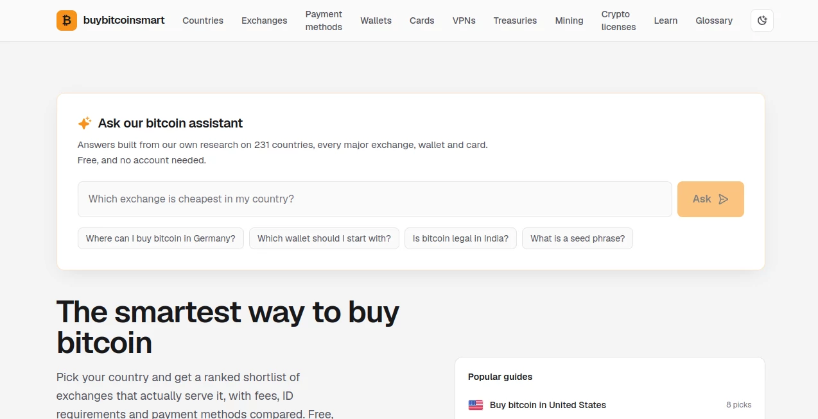Open the Countries menu item
Viewport: 818px width, 419px height.
coord(203,21)
